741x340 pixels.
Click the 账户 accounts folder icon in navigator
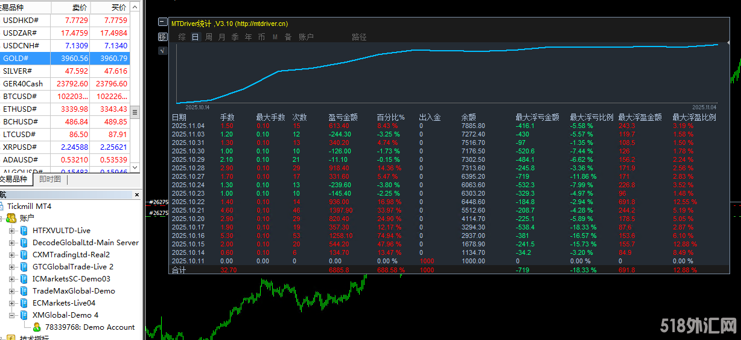click(11, 218)
